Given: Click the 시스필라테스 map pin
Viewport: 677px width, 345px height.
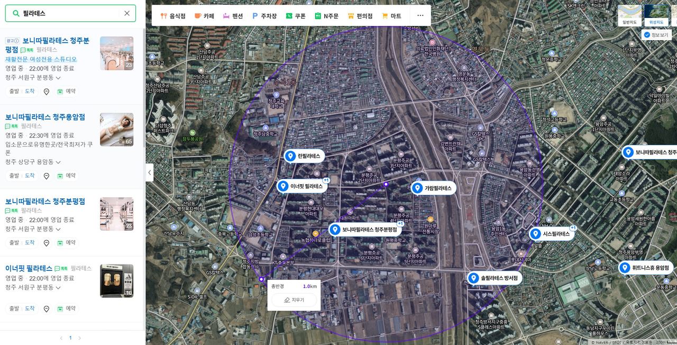Looking at the screenshot, I should (x=535, y=234).
